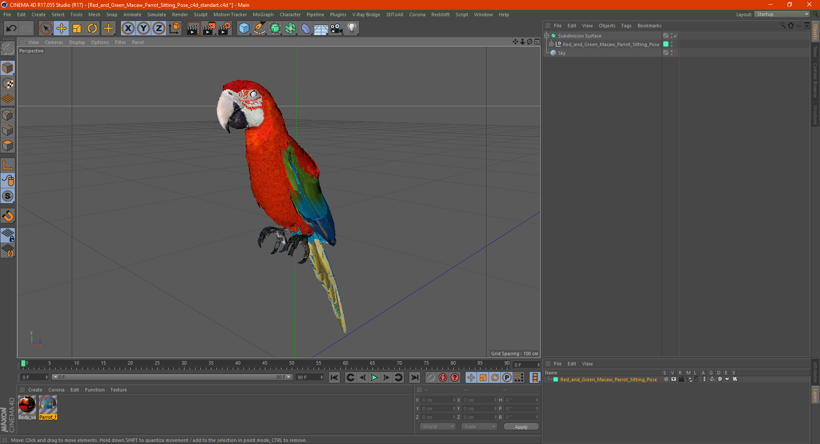This screenshot has width=820, height=444.
Task: Toggle Autokeying button
Action: (443, 377)
